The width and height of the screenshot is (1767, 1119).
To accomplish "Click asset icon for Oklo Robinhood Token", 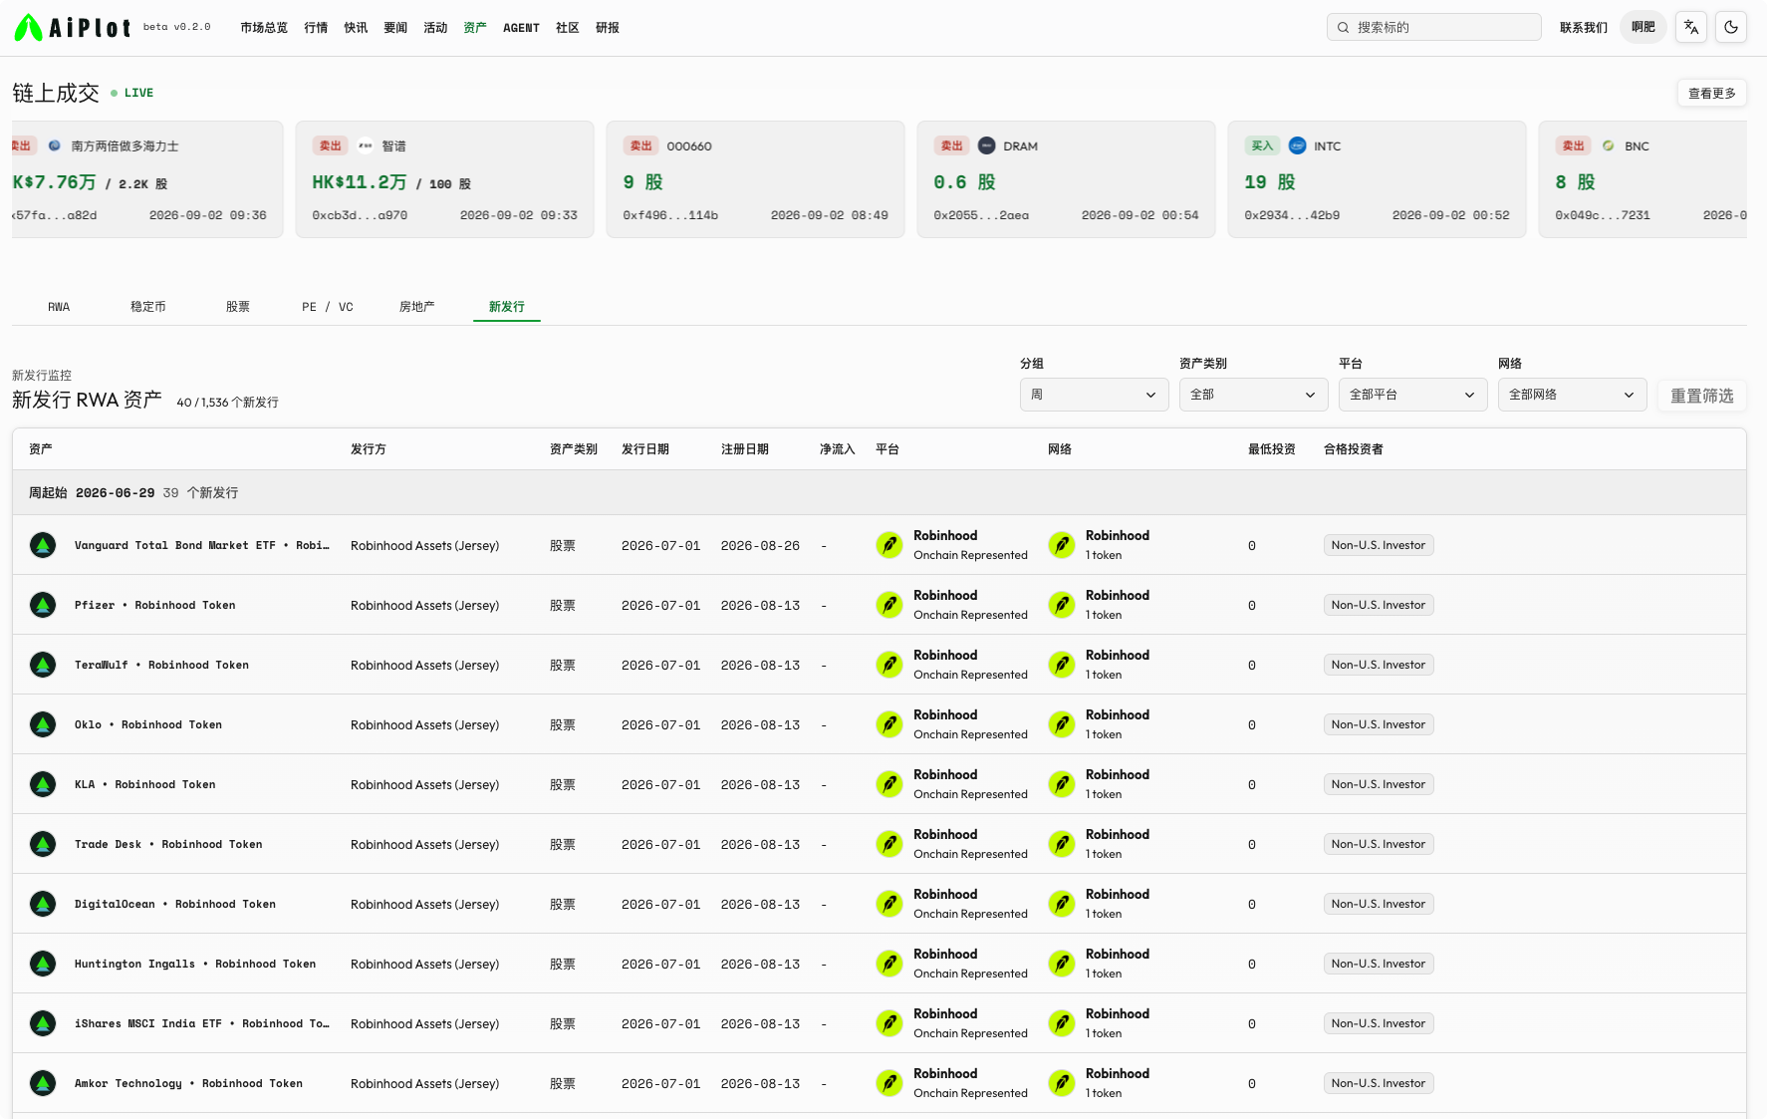I will pyautogui.click(x=43, y=724).
